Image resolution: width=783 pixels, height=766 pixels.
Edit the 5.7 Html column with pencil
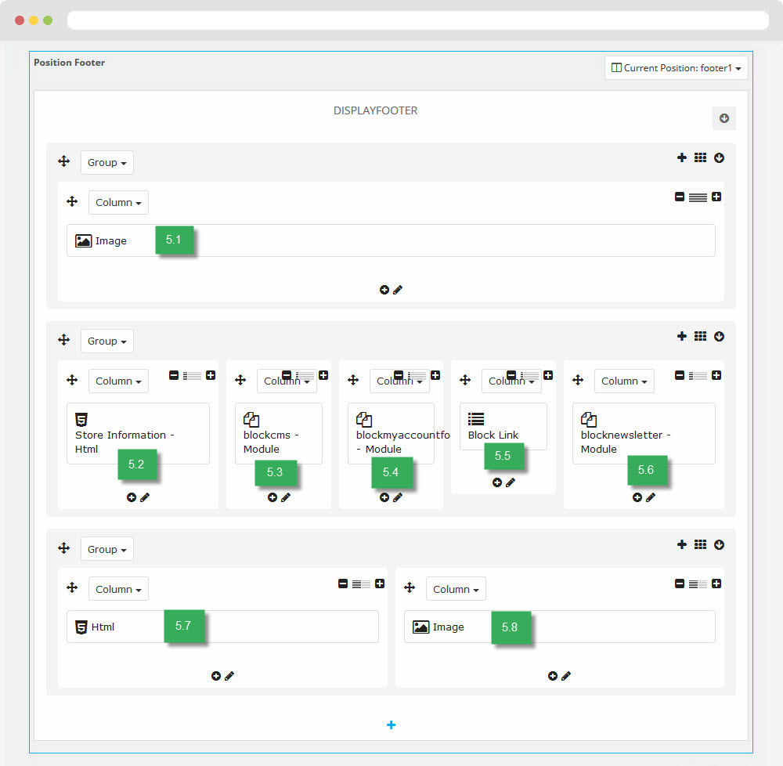(x=229, y=676)
